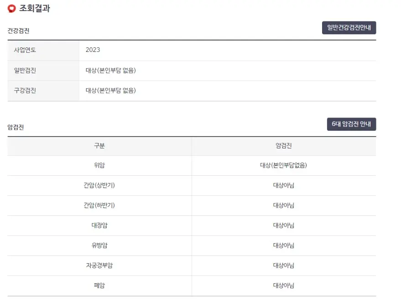
Task: Select 대상(본인부담 없음) next to 구강검진
Action: click(x=109, y=91)
